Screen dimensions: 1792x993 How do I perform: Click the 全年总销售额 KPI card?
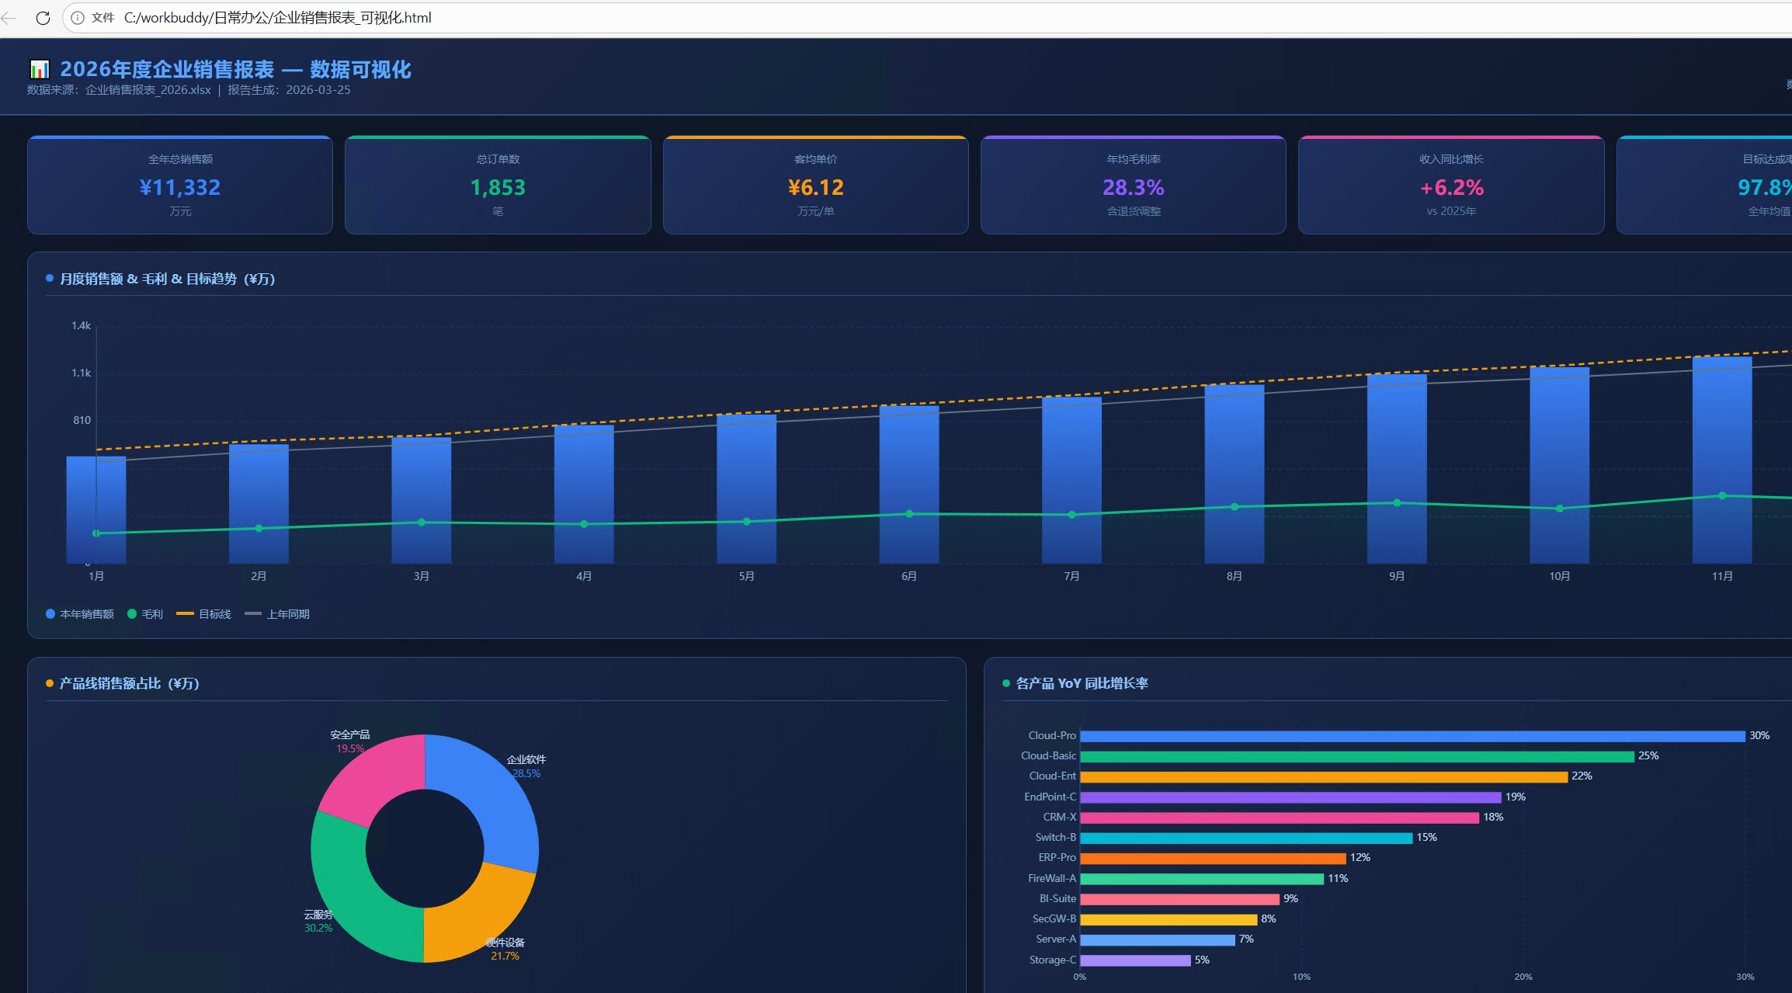click(180, 186)
